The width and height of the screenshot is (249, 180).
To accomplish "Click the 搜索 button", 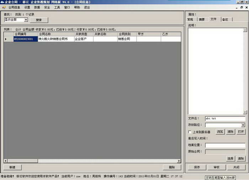I will (x=39, y=20).
